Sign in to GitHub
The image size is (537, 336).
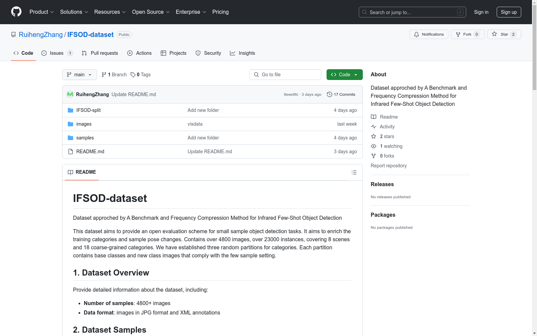pos(481,12)
